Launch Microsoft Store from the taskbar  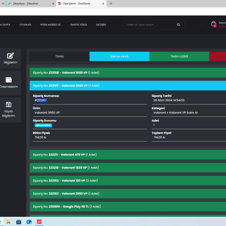[x=19, y=222]
